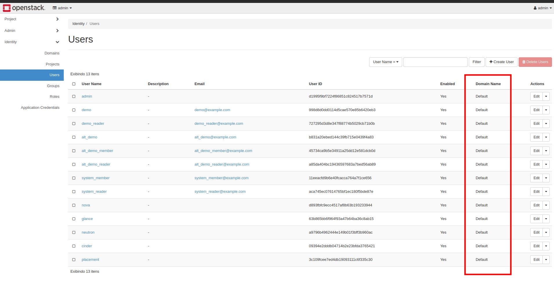Click the Filter button
The image size is (554, 286).
pyautogui.click(x=476, y=62)
